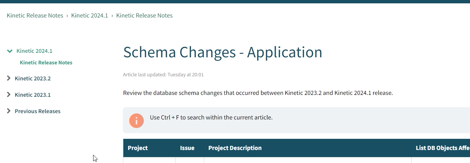Open Kinetic Release Notes sidebar sub-item
The width and height of the screenshot is (470, 163).
pyautogui.click(x=46, y=63)
